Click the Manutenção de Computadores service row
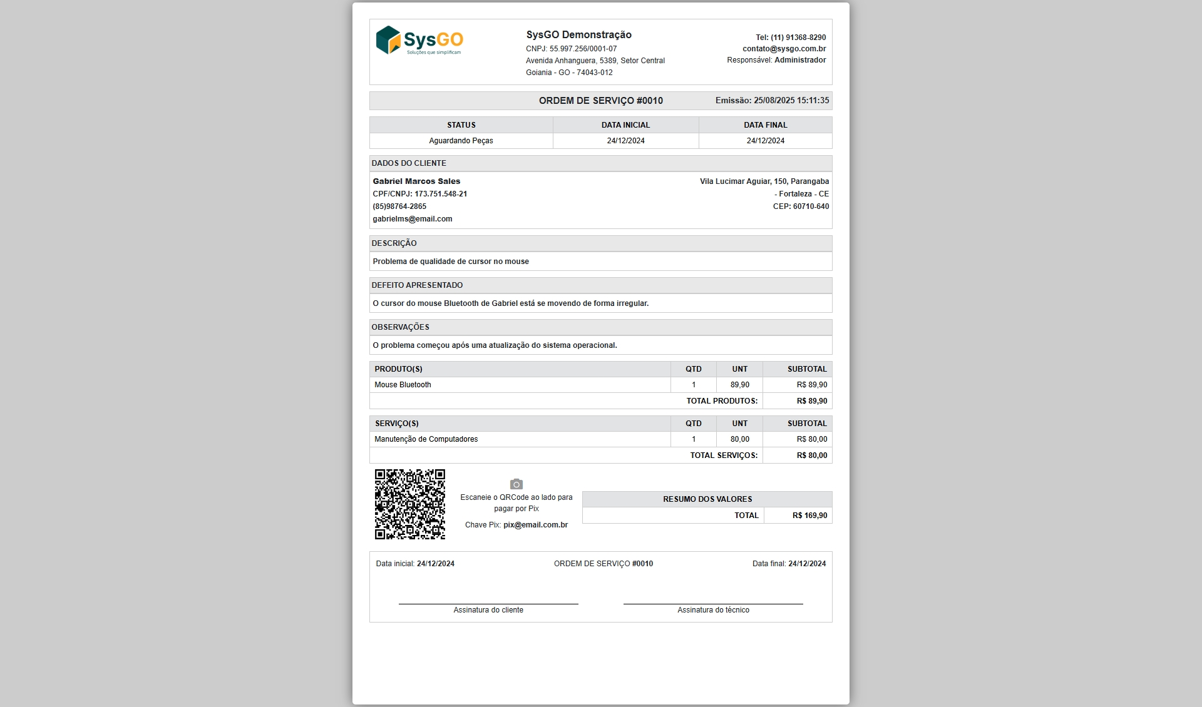Screen dimensions: 1202x707 click(x=426, y=439)
